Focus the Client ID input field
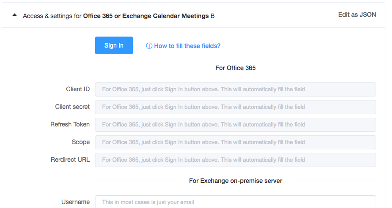The image size is (392, 208). point(236,89)
